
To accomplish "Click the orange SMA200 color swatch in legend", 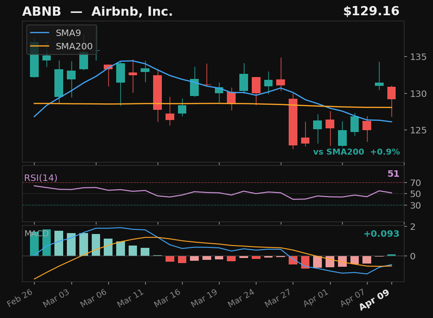I will [x=40, y=46].
